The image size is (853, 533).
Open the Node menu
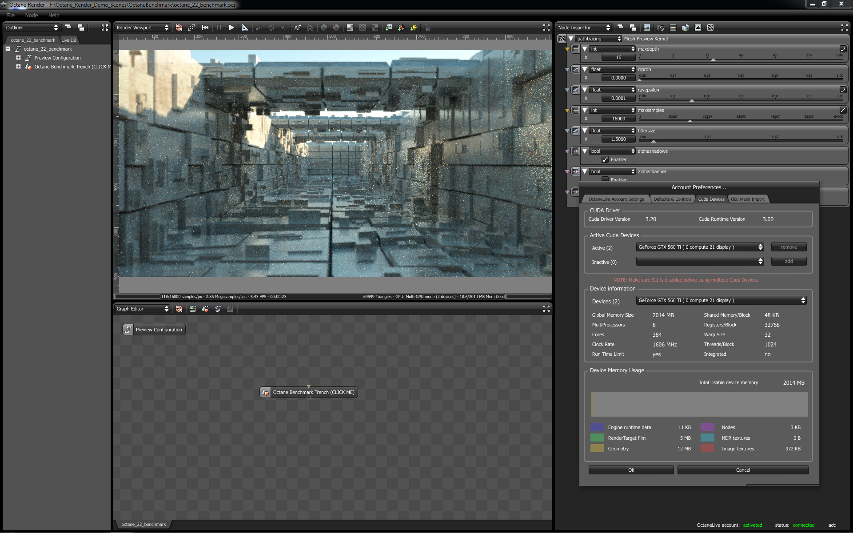32,15
